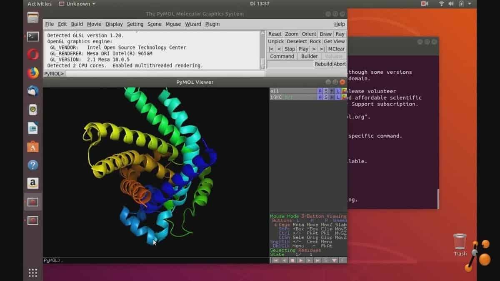The width and height of the screenshot is (500, 281).
Task: Click the MClear button
Action: click(x=337, y=49)
